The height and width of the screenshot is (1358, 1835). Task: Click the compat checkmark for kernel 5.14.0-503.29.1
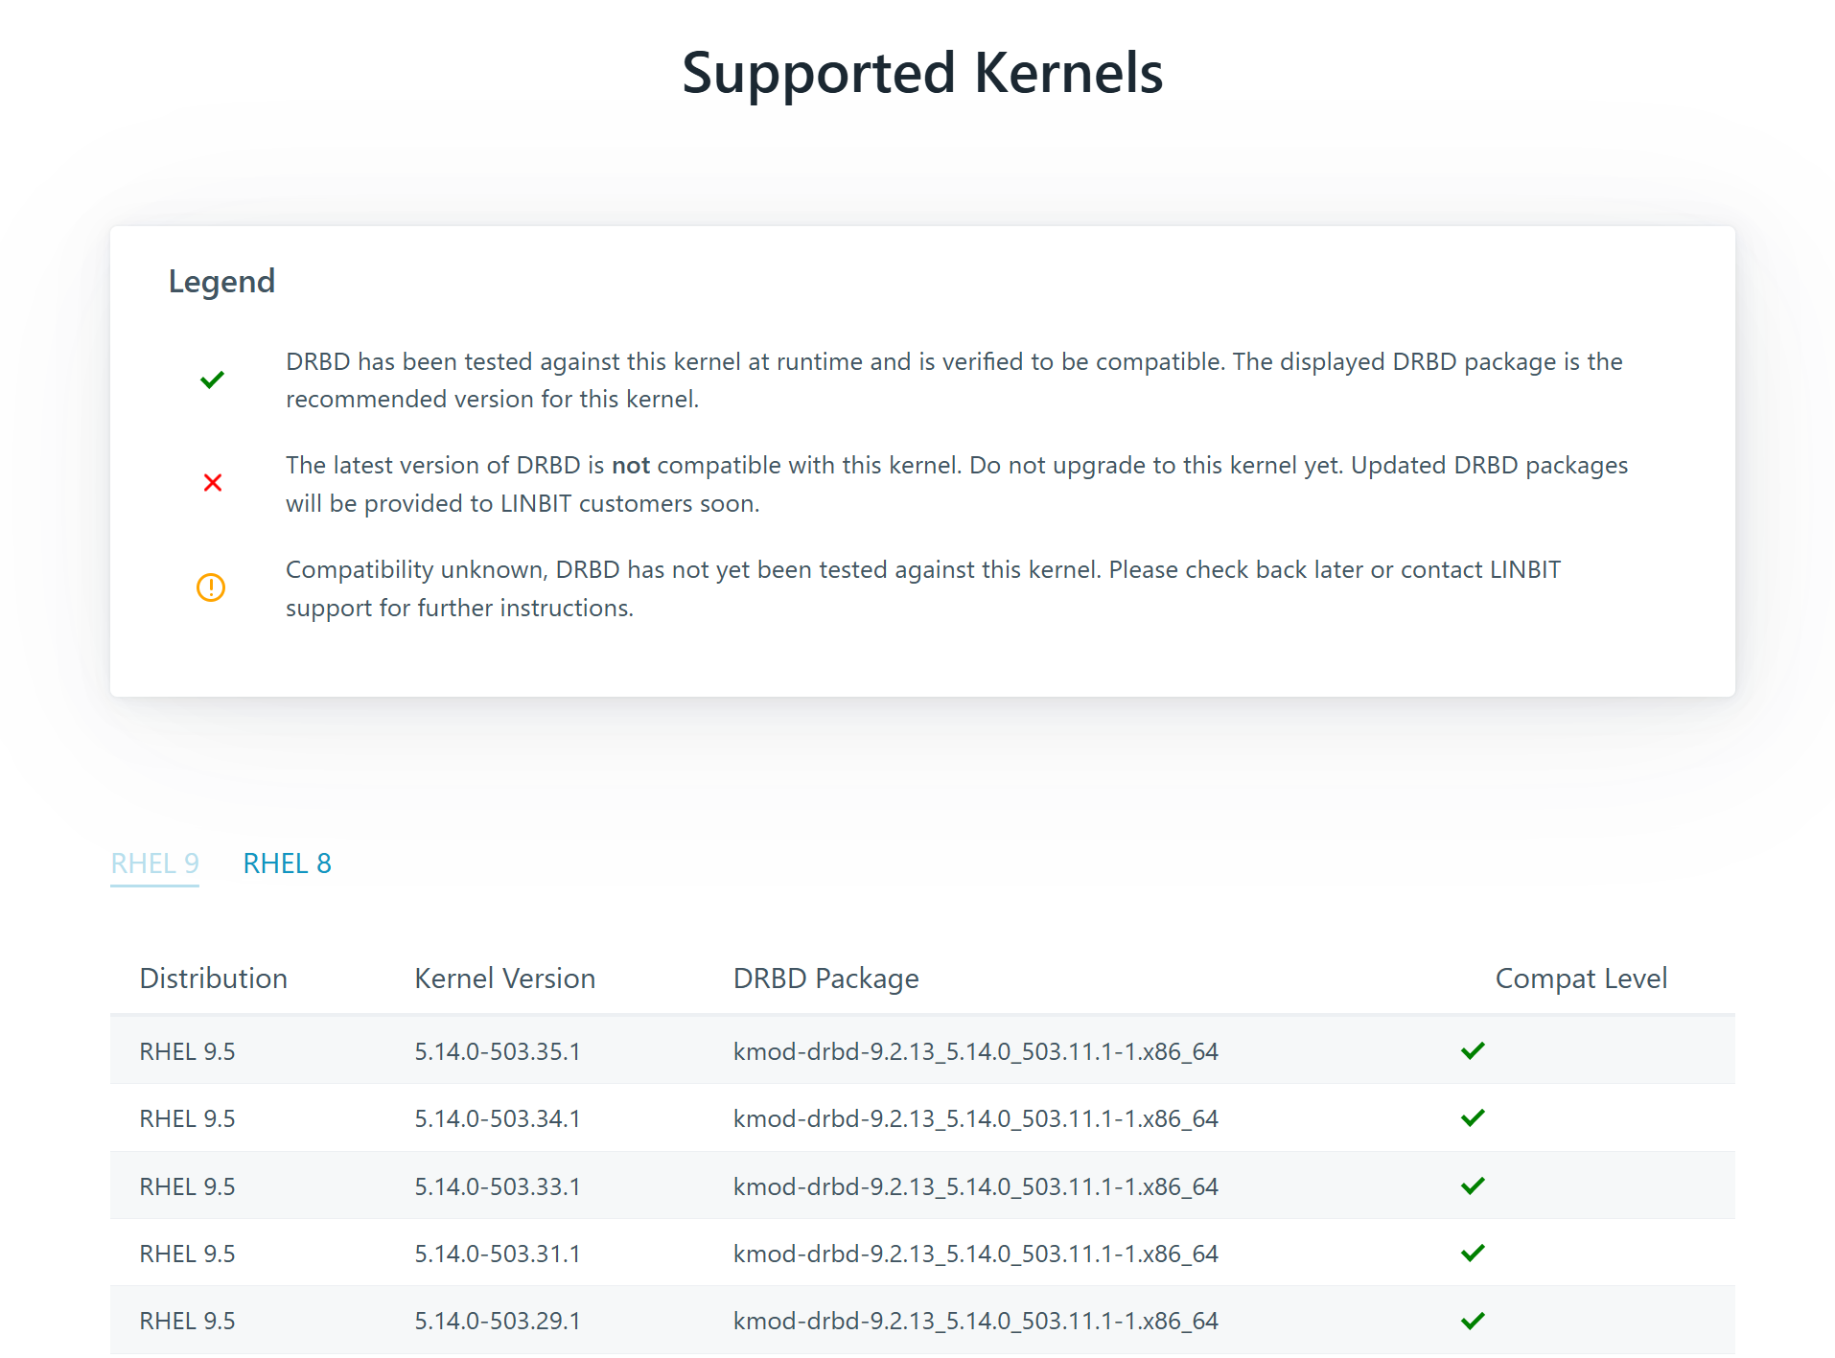[x=1473, y=1322]
